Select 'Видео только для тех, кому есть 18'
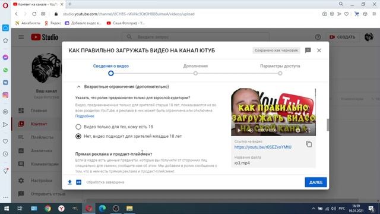The width and height of the screenshot is (380, 214). [x=78, y=127]
